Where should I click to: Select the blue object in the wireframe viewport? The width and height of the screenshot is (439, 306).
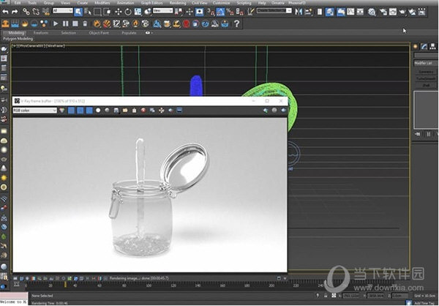click(x=196, y=86)
